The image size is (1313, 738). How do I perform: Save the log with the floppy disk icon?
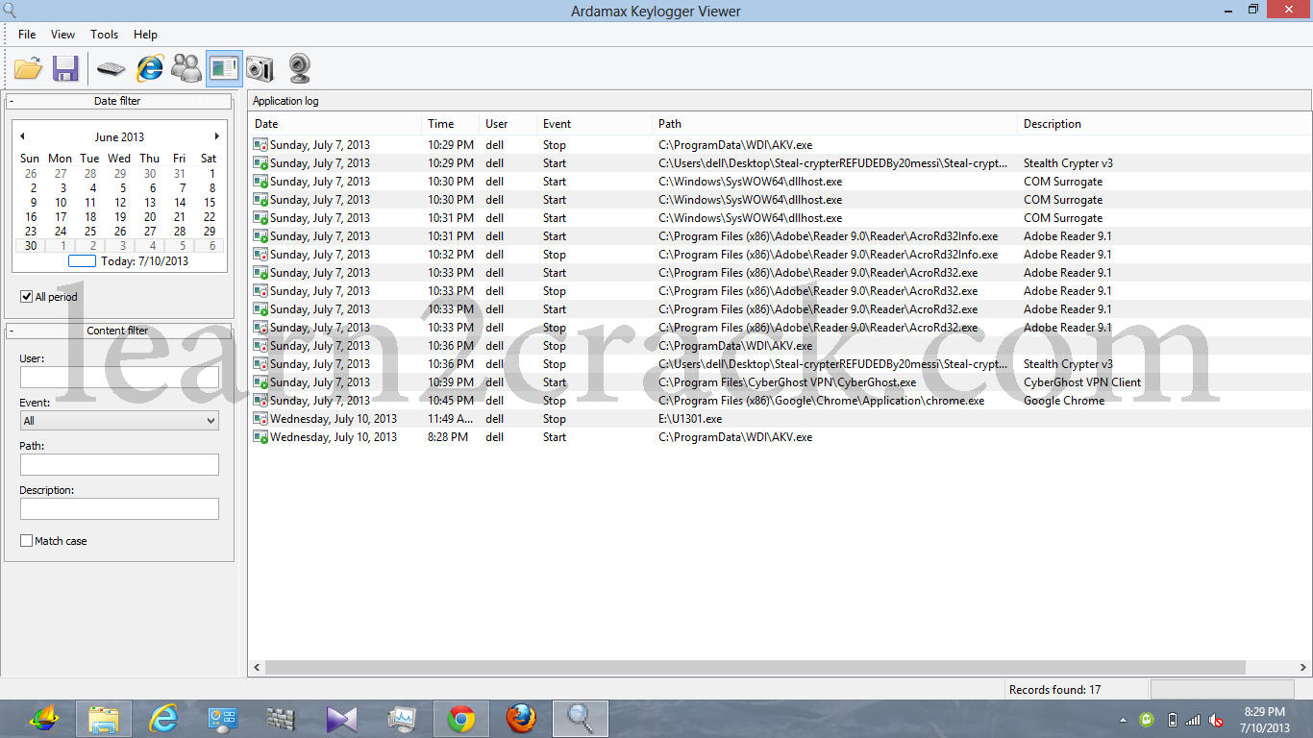(x=65, y=68)
